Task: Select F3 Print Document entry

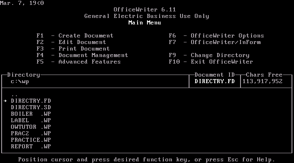Action: pyautogui.click(x=73, y=48)
